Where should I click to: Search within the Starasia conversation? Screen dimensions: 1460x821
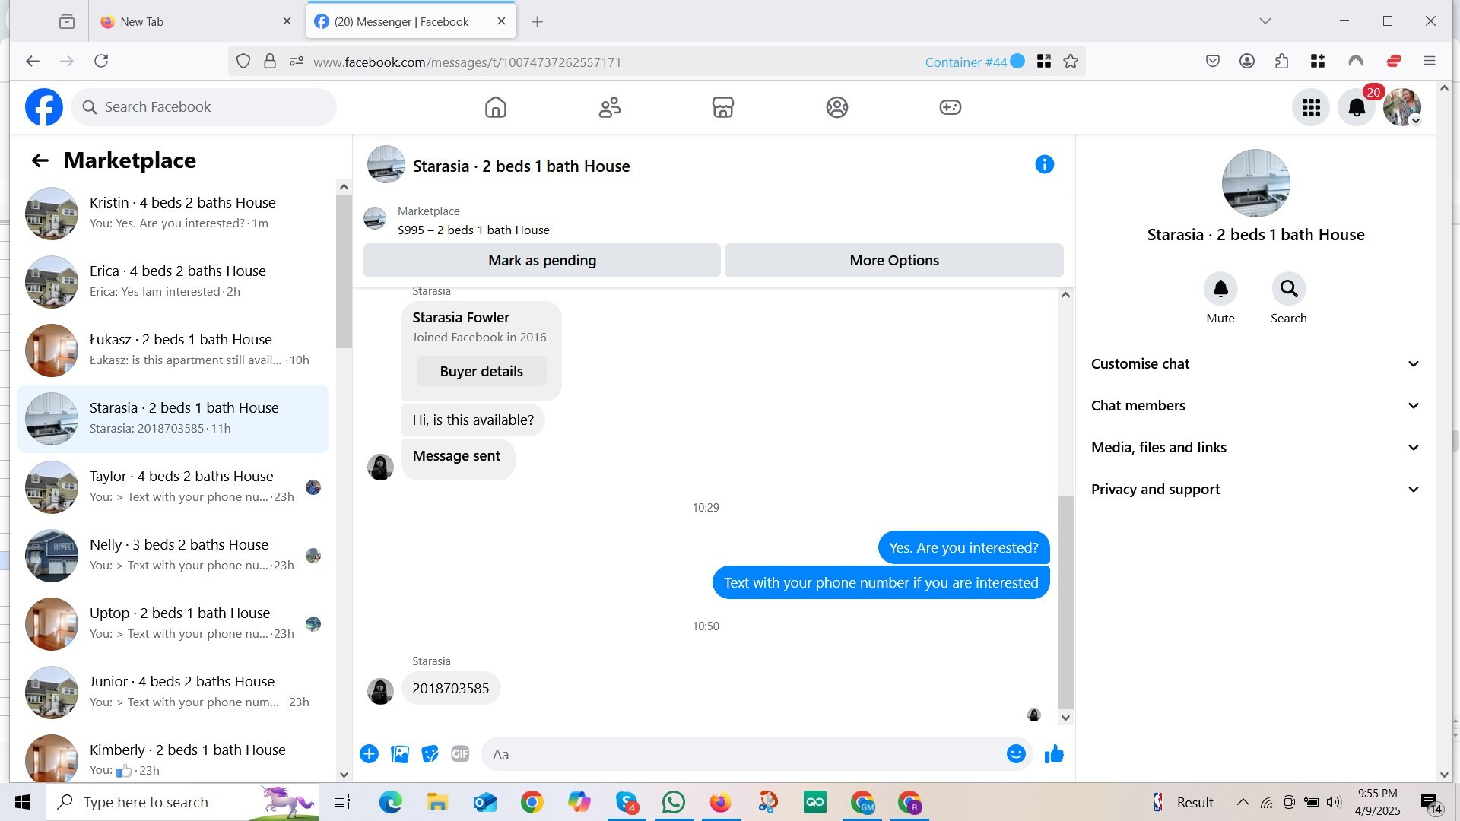point(1288,289)
